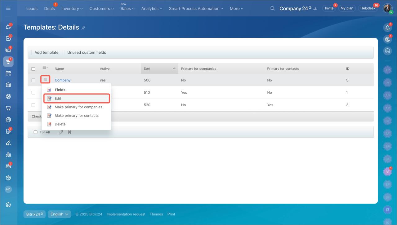Image resolution: width=397 pixels, height=225 pixels.
Task: Click the BF avatar with the notification badge
Action: pos(387,171)
